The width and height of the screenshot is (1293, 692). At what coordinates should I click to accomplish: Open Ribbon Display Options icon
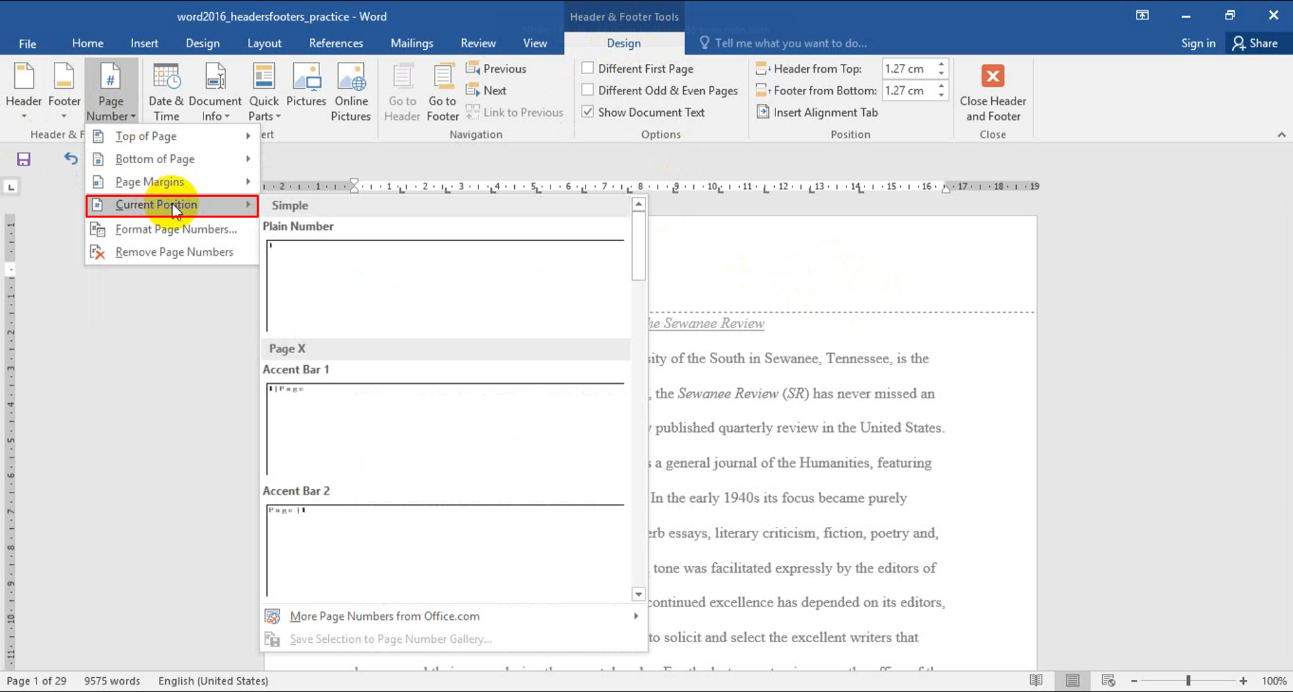[x=1142, y=15]
